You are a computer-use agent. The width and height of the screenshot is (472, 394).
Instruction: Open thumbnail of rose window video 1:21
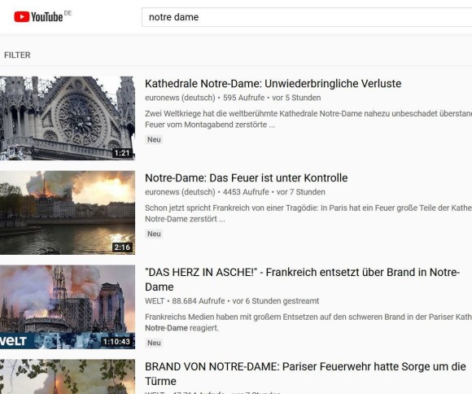[x=68, y=118]
